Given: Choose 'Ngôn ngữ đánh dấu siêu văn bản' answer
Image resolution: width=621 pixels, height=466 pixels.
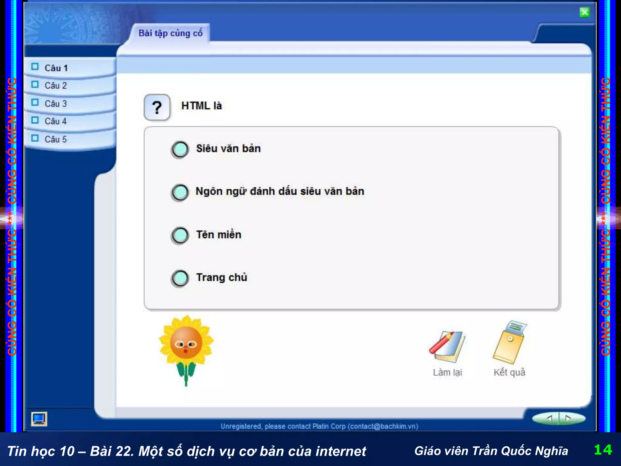Looking at the screenshot, I should tap(180, 192).
